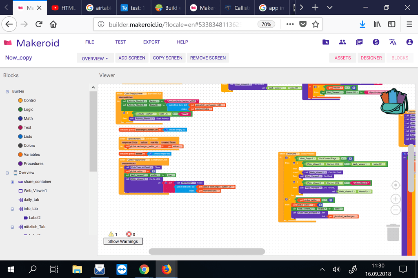418x278 pixels.
Task: Open the language translate icon
Action: point(392,42)
